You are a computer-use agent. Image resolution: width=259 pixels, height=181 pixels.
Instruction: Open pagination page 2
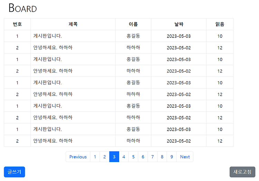pos(105,157)
